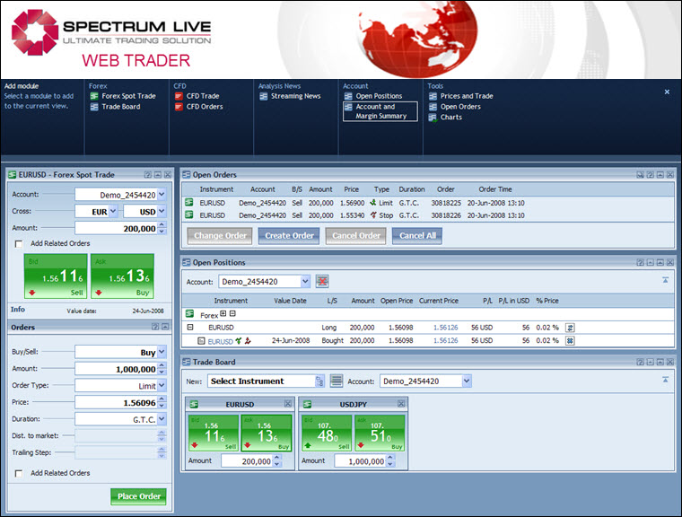The height and width of the screenshot is (517, 682).
Task: Click the action icon on EURUSD Long row
Action: [x=570, y=328]
